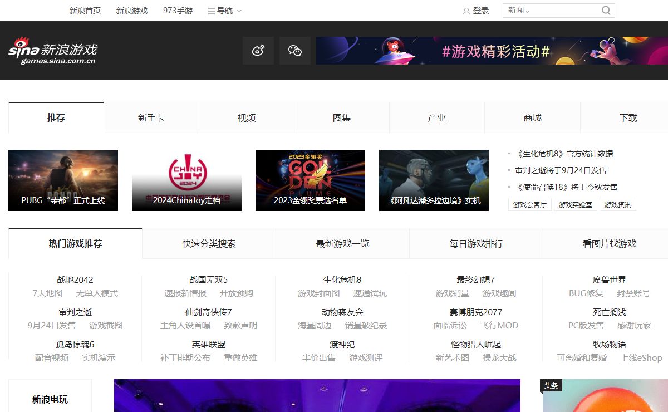This screenshot has width=668, height=412.
Task: Open 7大地图 under 战地2042
Action: tap(47, 293)
